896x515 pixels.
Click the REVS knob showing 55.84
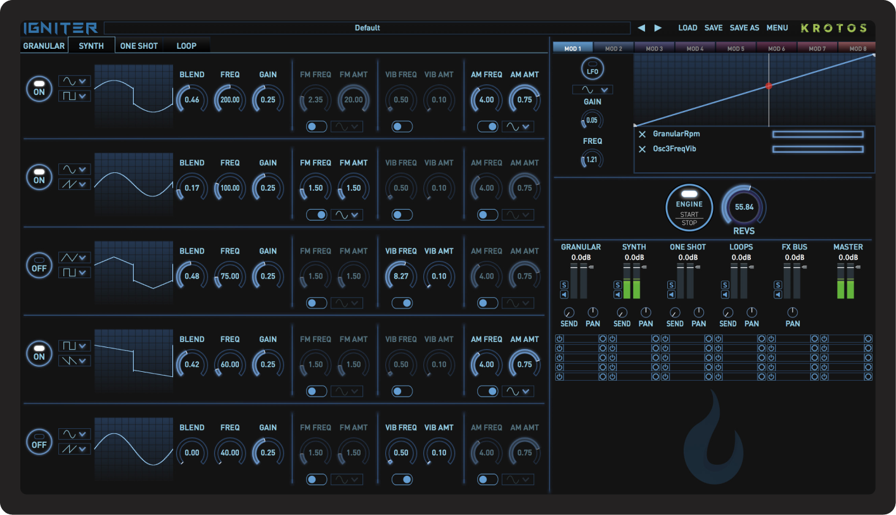tap(744, 207)
